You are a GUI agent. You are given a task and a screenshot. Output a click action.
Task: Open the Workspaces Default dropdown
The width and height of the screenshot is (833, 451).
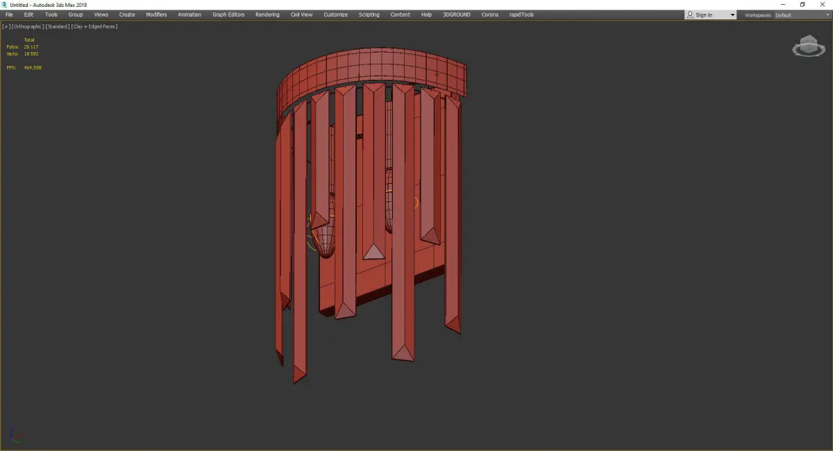(x=801, y=15)
